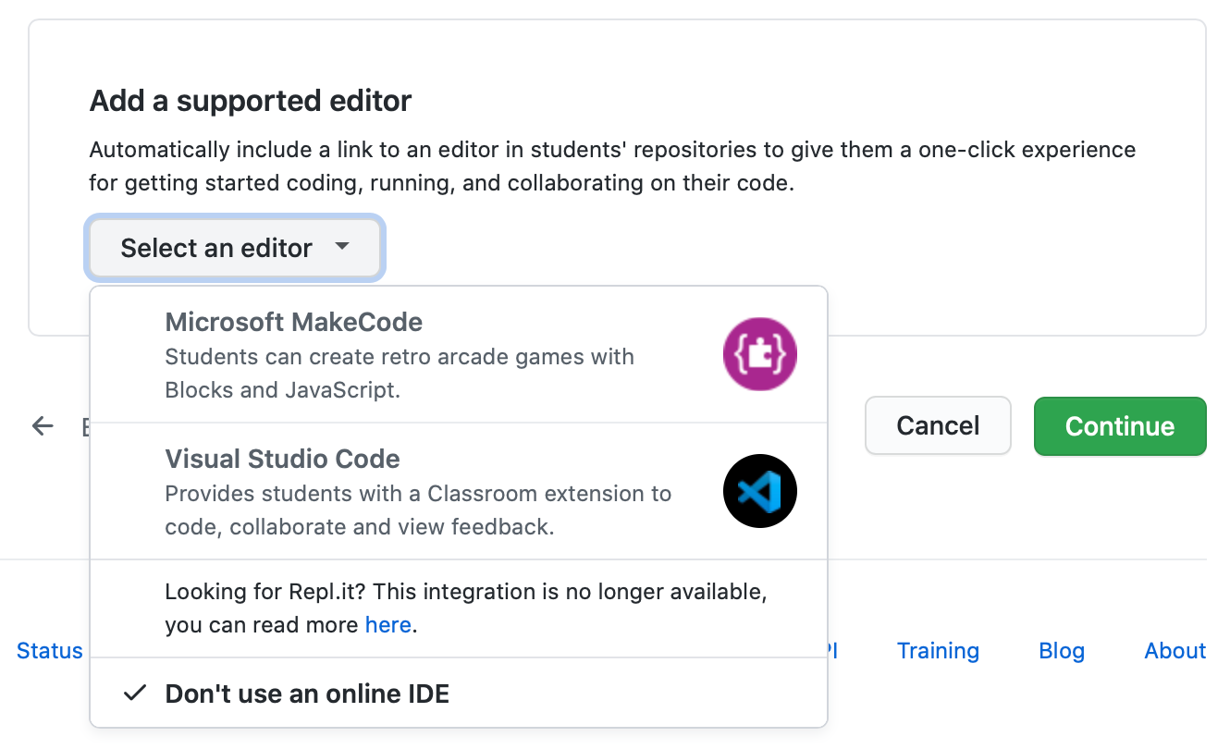Click 'Looking for Repl.it?' notice text
The height and width of the screenshot is (749, 1230).
pyautogui.click(x=466, y=608)
